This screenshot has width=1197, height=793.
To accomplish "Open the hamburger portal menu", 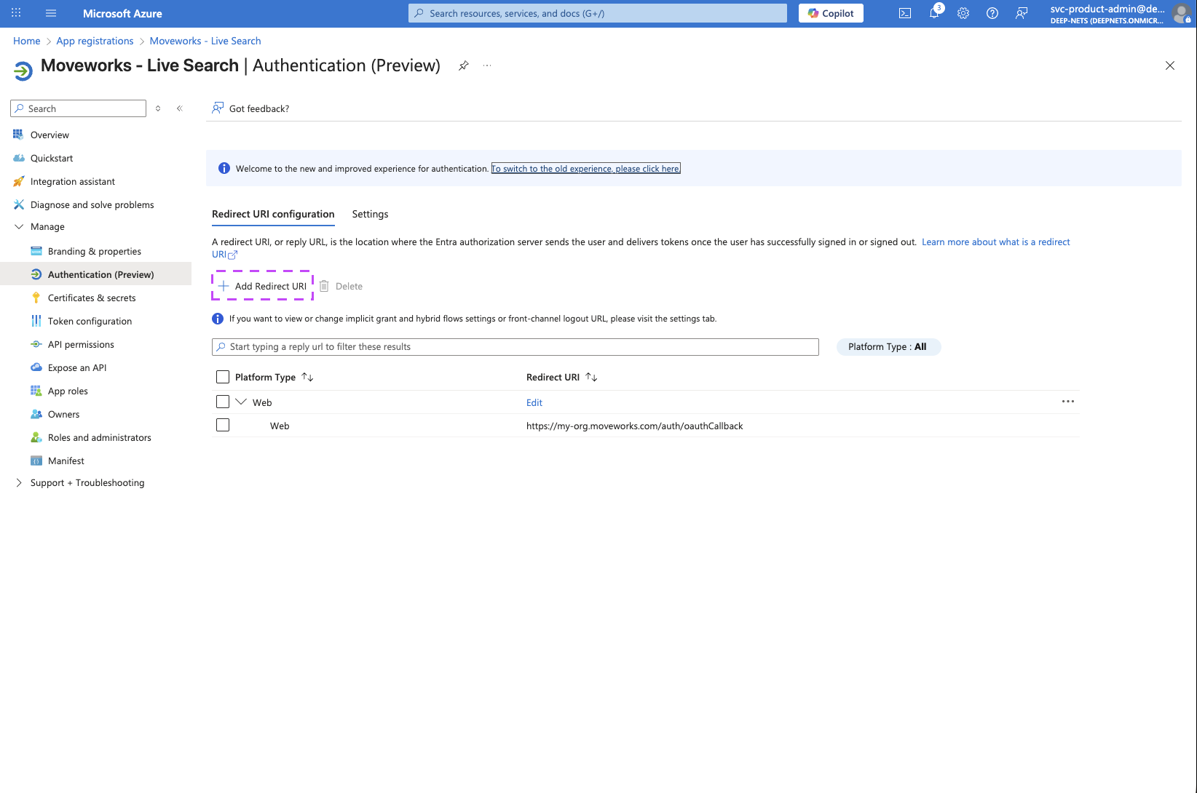I will tap(51, 13).
